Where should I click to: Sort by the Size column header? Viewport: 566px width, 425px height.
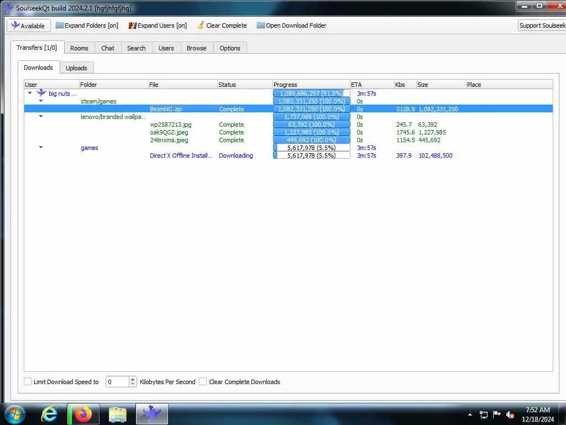click(441, 85)
